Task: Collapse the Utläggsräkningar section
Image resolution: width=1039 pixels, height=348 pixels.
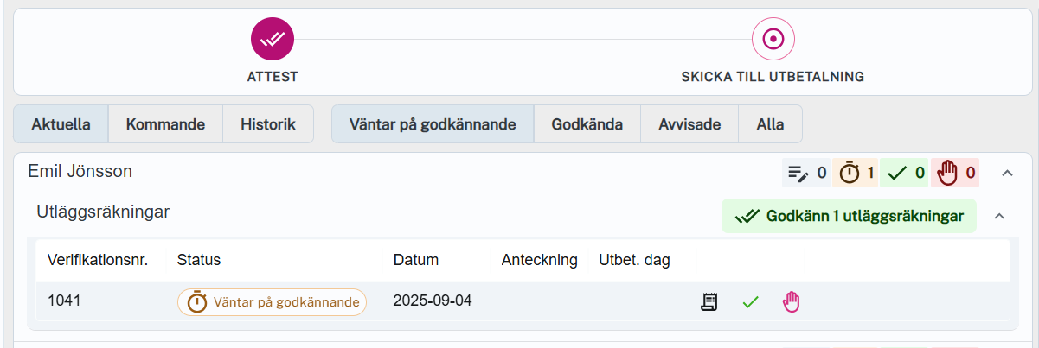Action: coord(999,216)
